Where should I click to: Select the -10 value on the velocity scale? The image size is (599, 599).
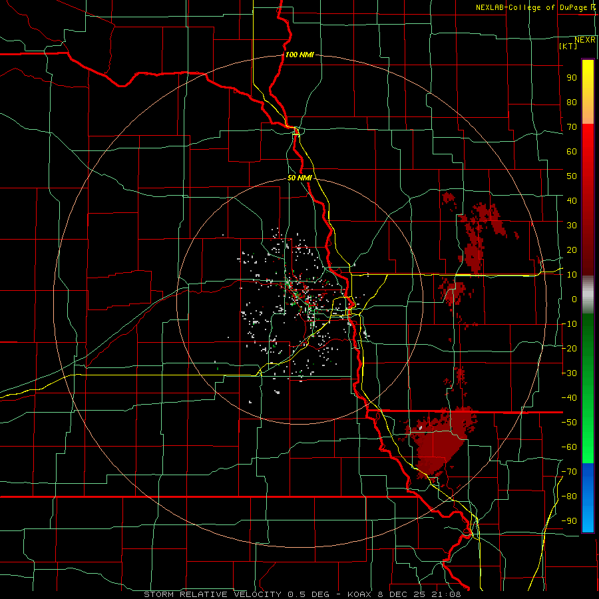(x=569, y=324)
